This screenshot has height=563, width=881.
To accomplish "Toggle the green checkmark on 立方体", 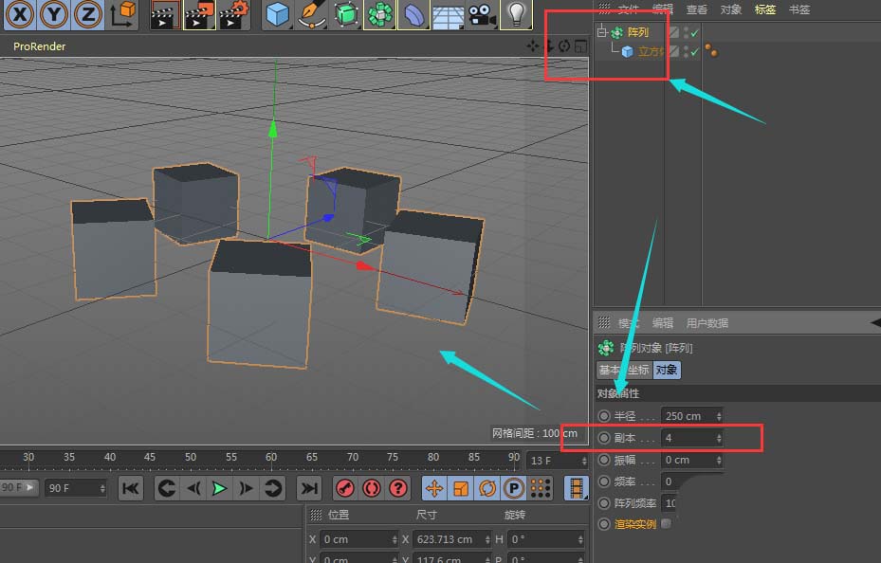I will [693, 50].
